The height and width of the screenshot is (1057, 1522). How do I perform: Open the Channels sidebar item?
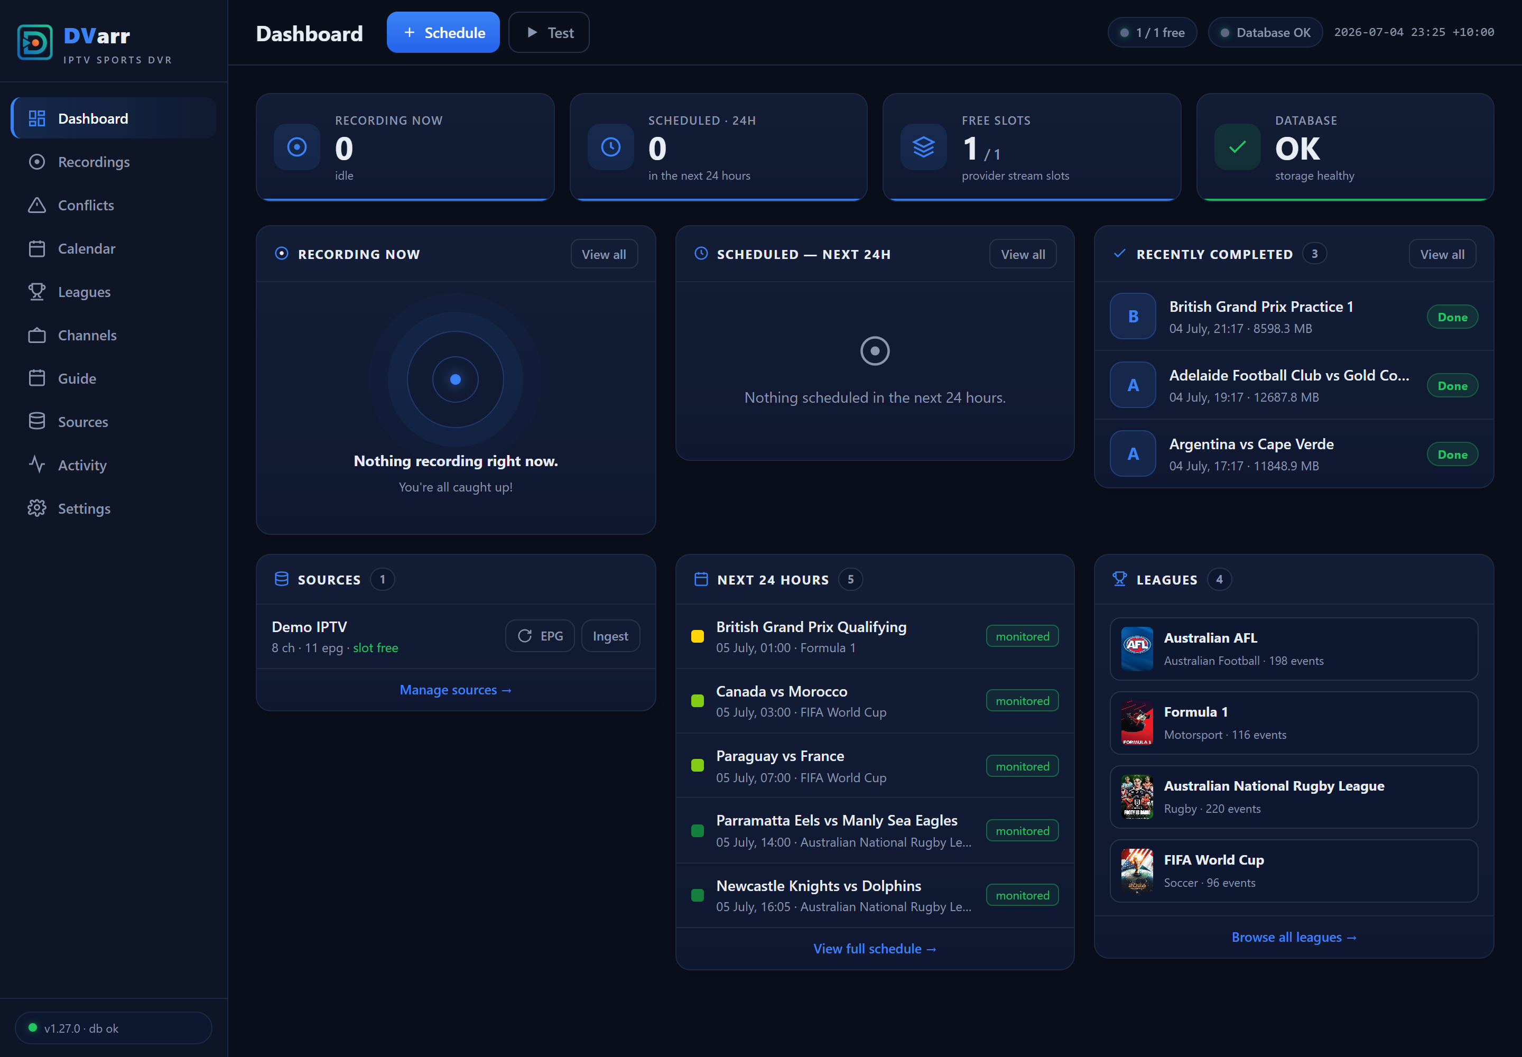tap(114, 335)
